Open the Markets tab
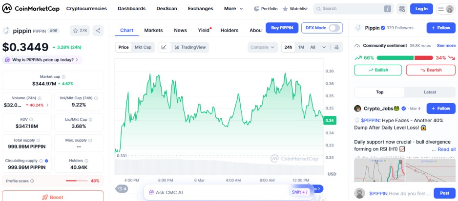 click(153, 30)
